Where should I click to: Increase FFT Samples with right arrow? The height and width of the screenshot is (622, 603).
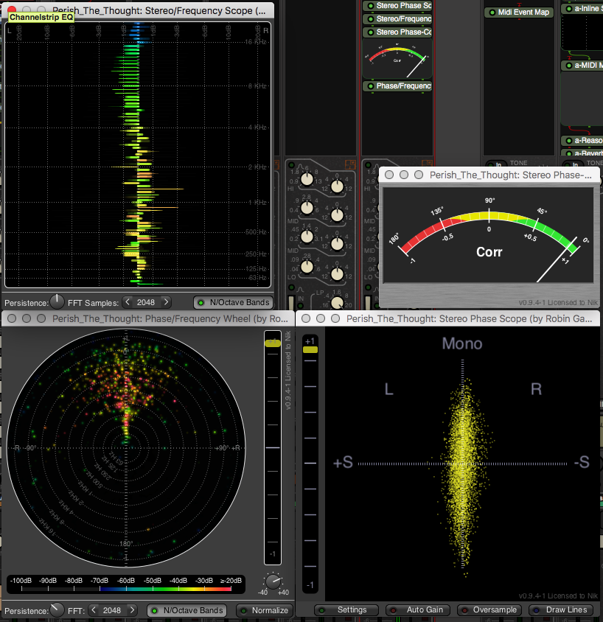coord(165,302)
